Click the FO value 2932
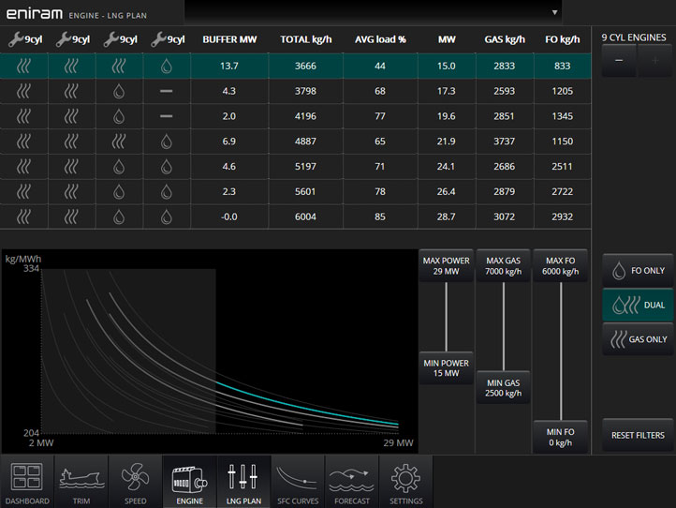This screenshot has height=508, width=676. click(x=562, y=217)
